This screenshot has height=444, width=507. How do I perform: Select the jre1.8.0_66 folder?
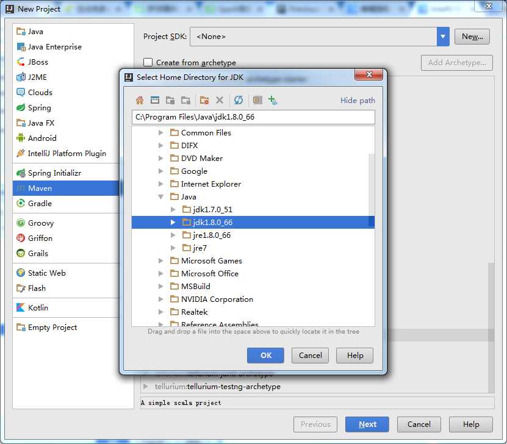[212, 235]
